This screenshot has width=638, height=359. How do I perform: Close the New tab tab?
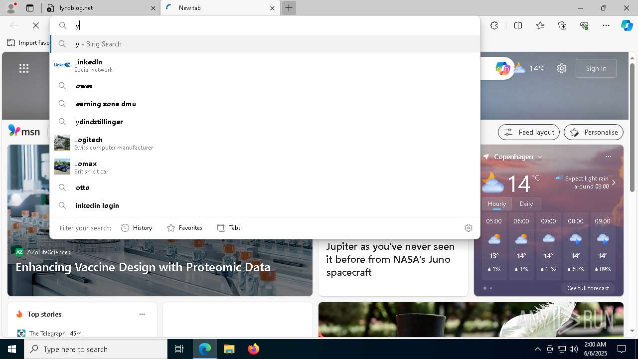tap(272, 8)
